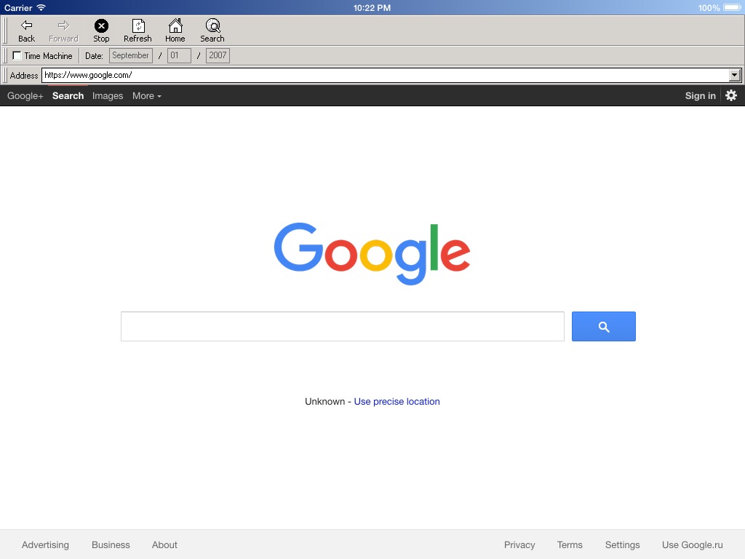This screenshot has height=559, width=745.
Task: Tap the battery icon in status bar
Action: point(732,7)
